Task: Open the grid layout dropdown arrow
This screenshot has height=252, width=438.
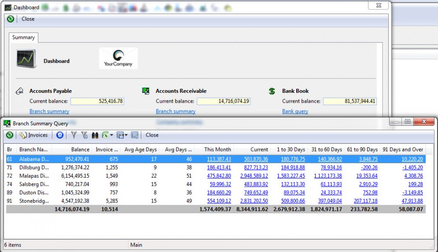Action: point(126,135)
